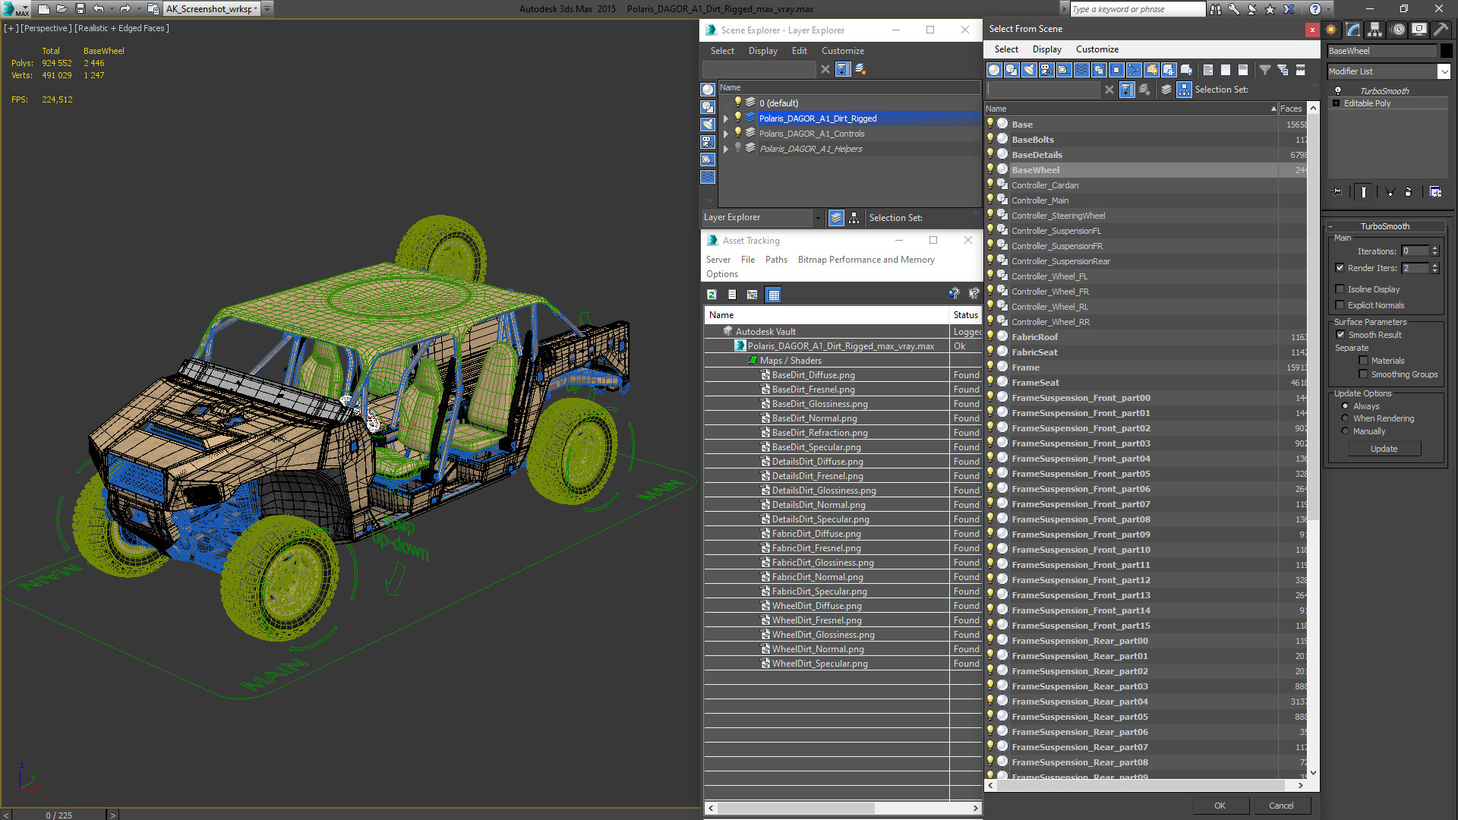Viewport: 1458px width, 820px height.
Task: Click Cancel button in Select From Scene
Action: (x=1281, y=806)
